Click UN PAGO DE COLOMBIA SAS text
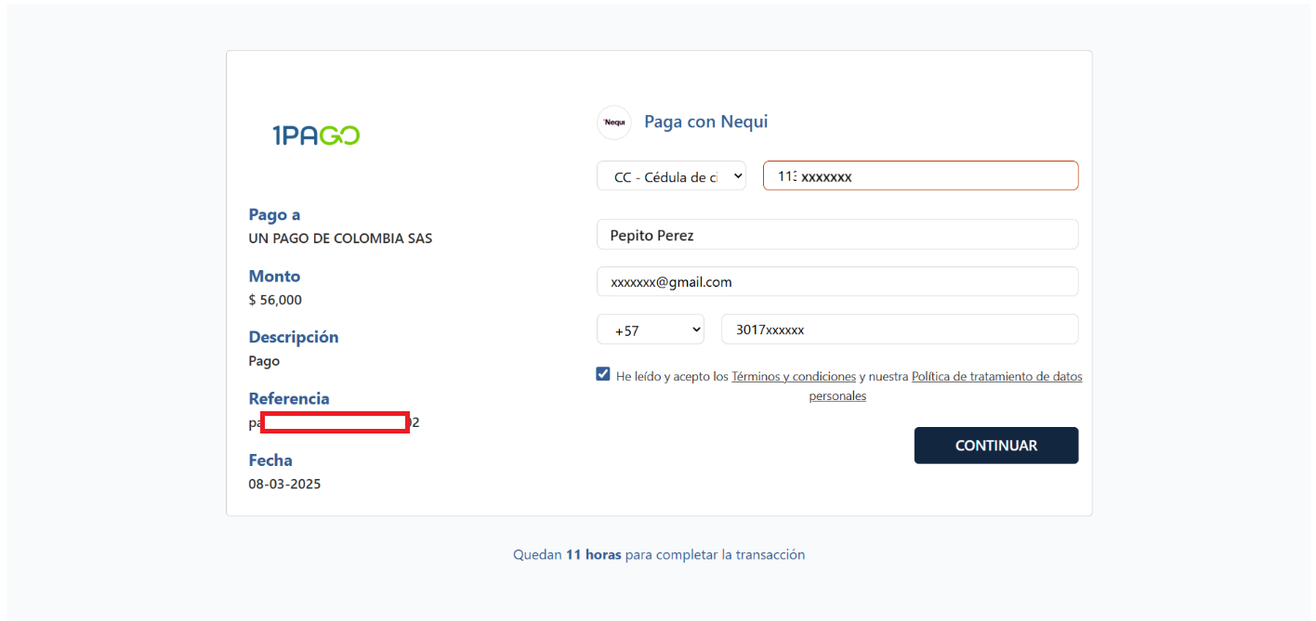The image size is (1316, 621). pyautogui.click(x=340, y=239)
